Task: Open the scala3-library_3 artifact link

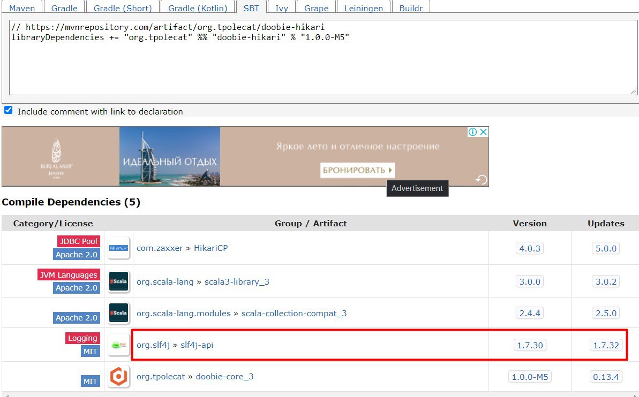Action: (237, 282)
